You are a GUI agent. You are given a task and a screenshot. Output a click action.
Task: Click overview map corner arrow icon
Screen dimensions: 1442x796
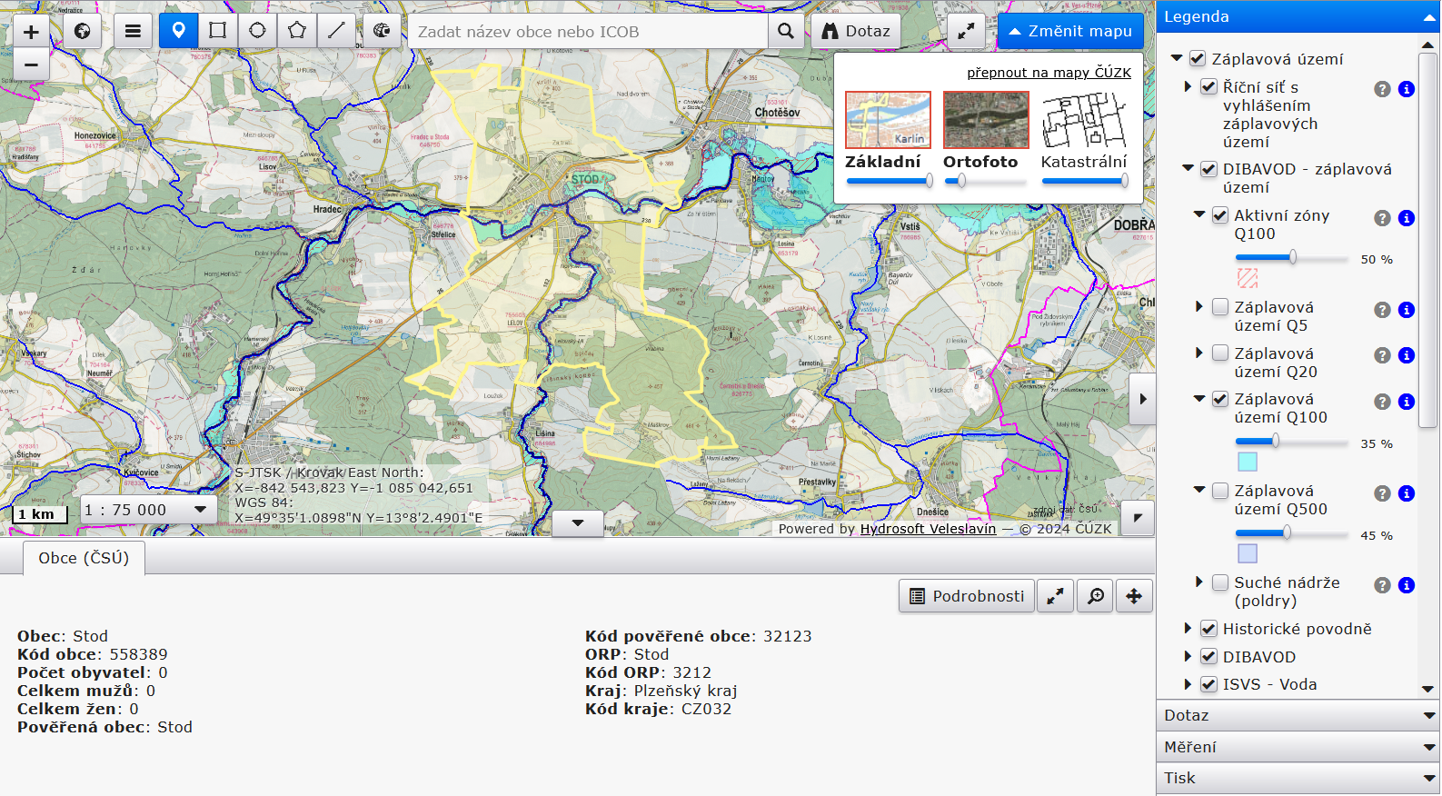click(1138, 518)
